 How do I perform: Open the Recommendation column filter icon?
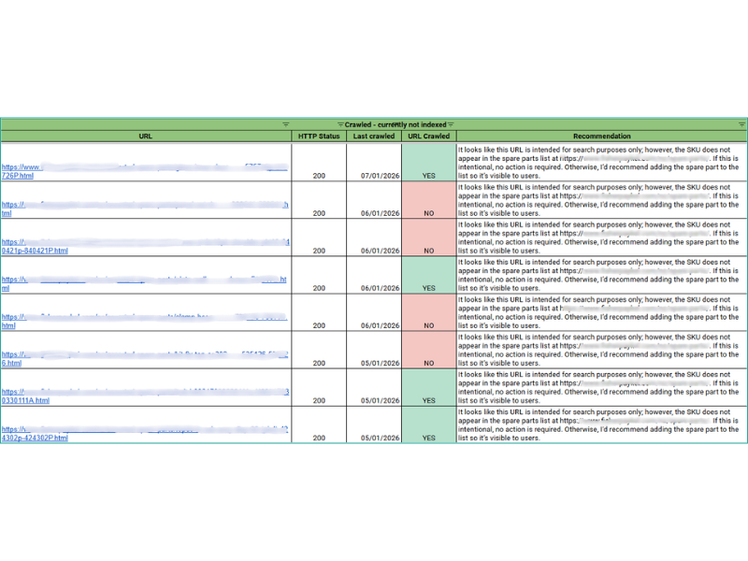[741, 124]
